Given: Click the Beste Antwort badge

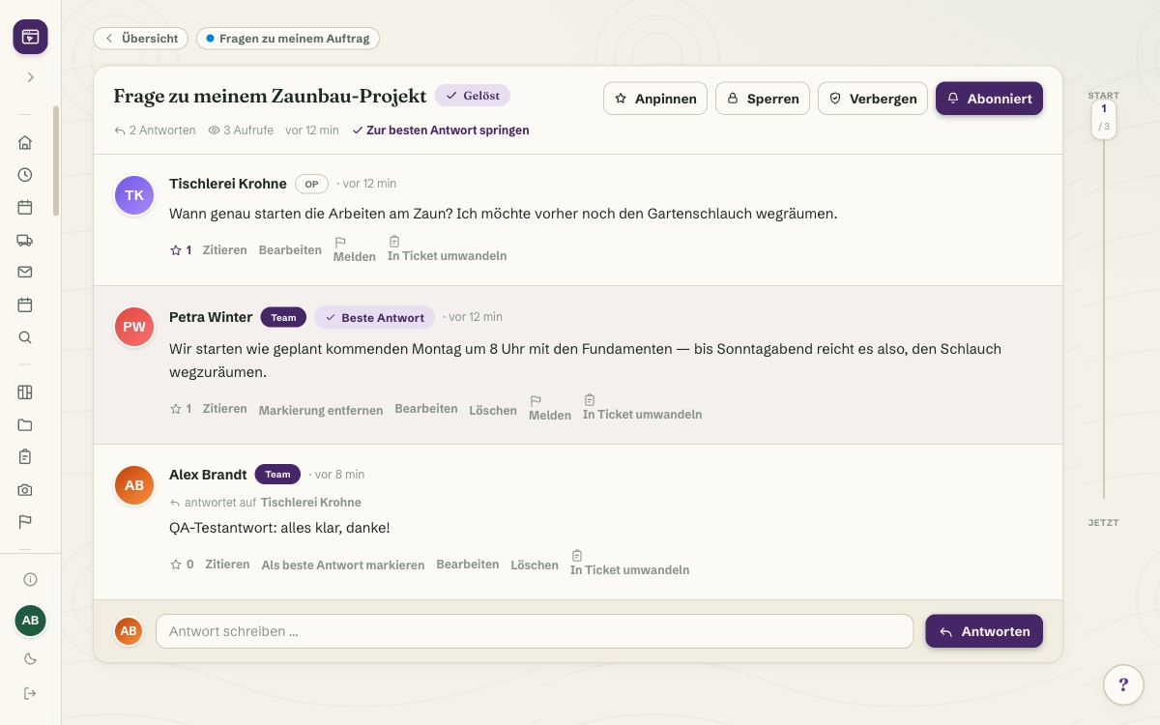Looking at the screenshot, I should (374, 317).
